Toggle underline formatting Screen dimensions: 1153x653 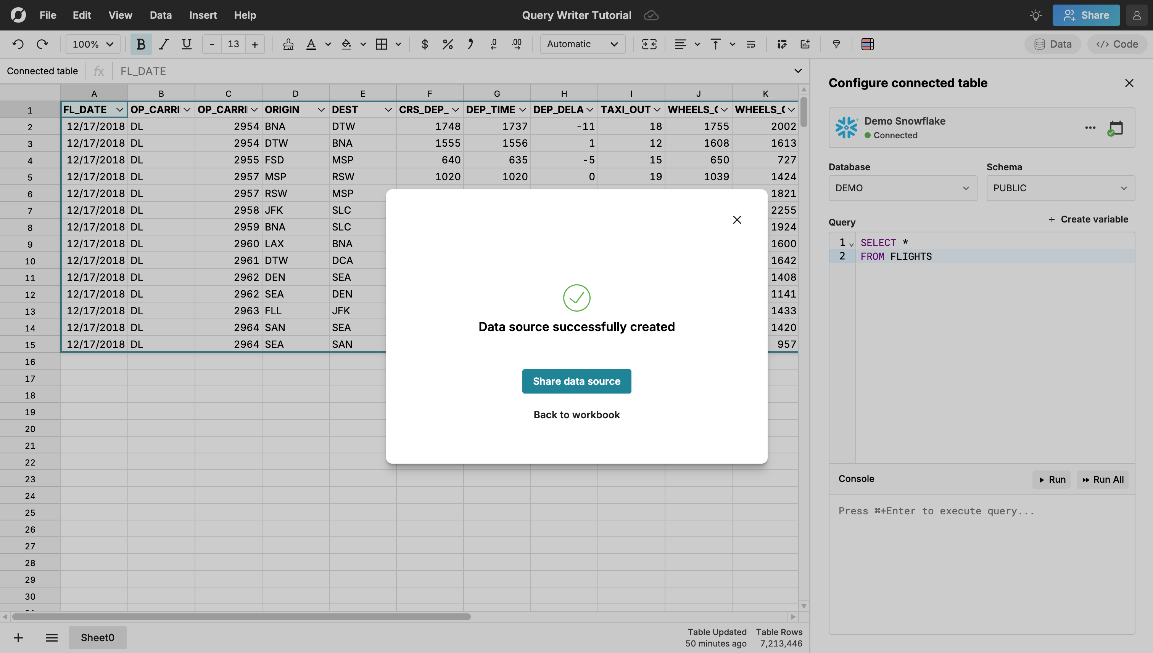[187, 44]
